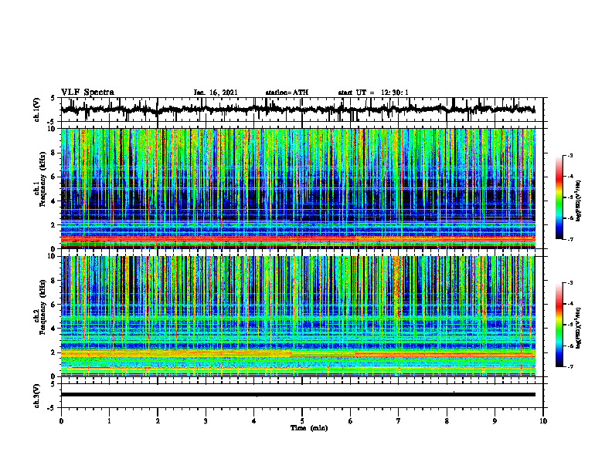Click the "-6" label on lower colorbar
This screenshot has width=612, height=472.
tap(569, 346)
